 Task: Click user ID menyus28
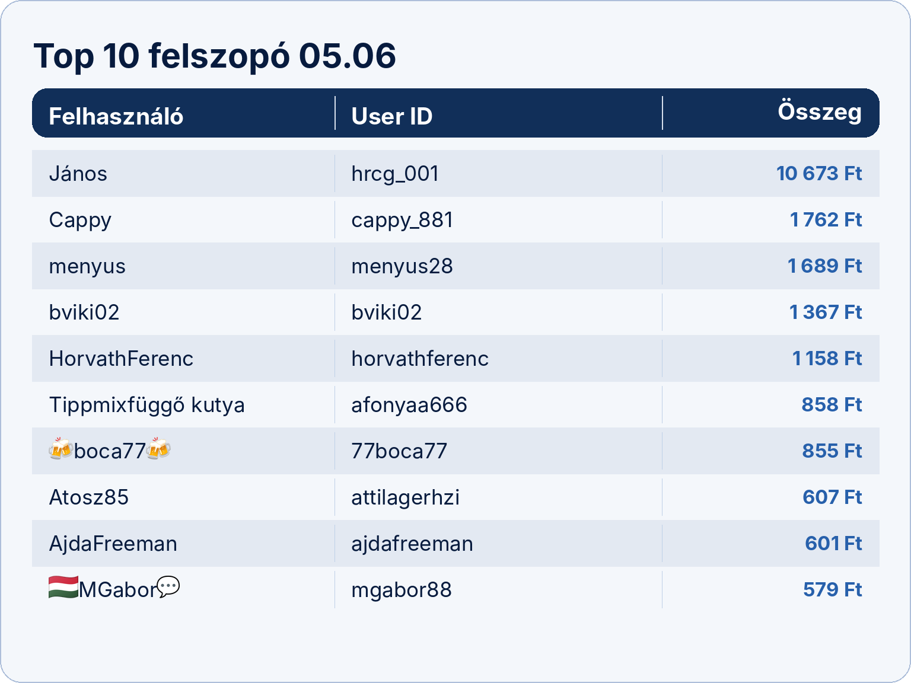(x=402, y=267)
